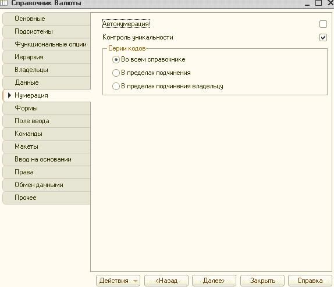Open the Формы tab
The width and height of the screenshot is (334, 287).
pyautogui.click(x=47, y=108)
